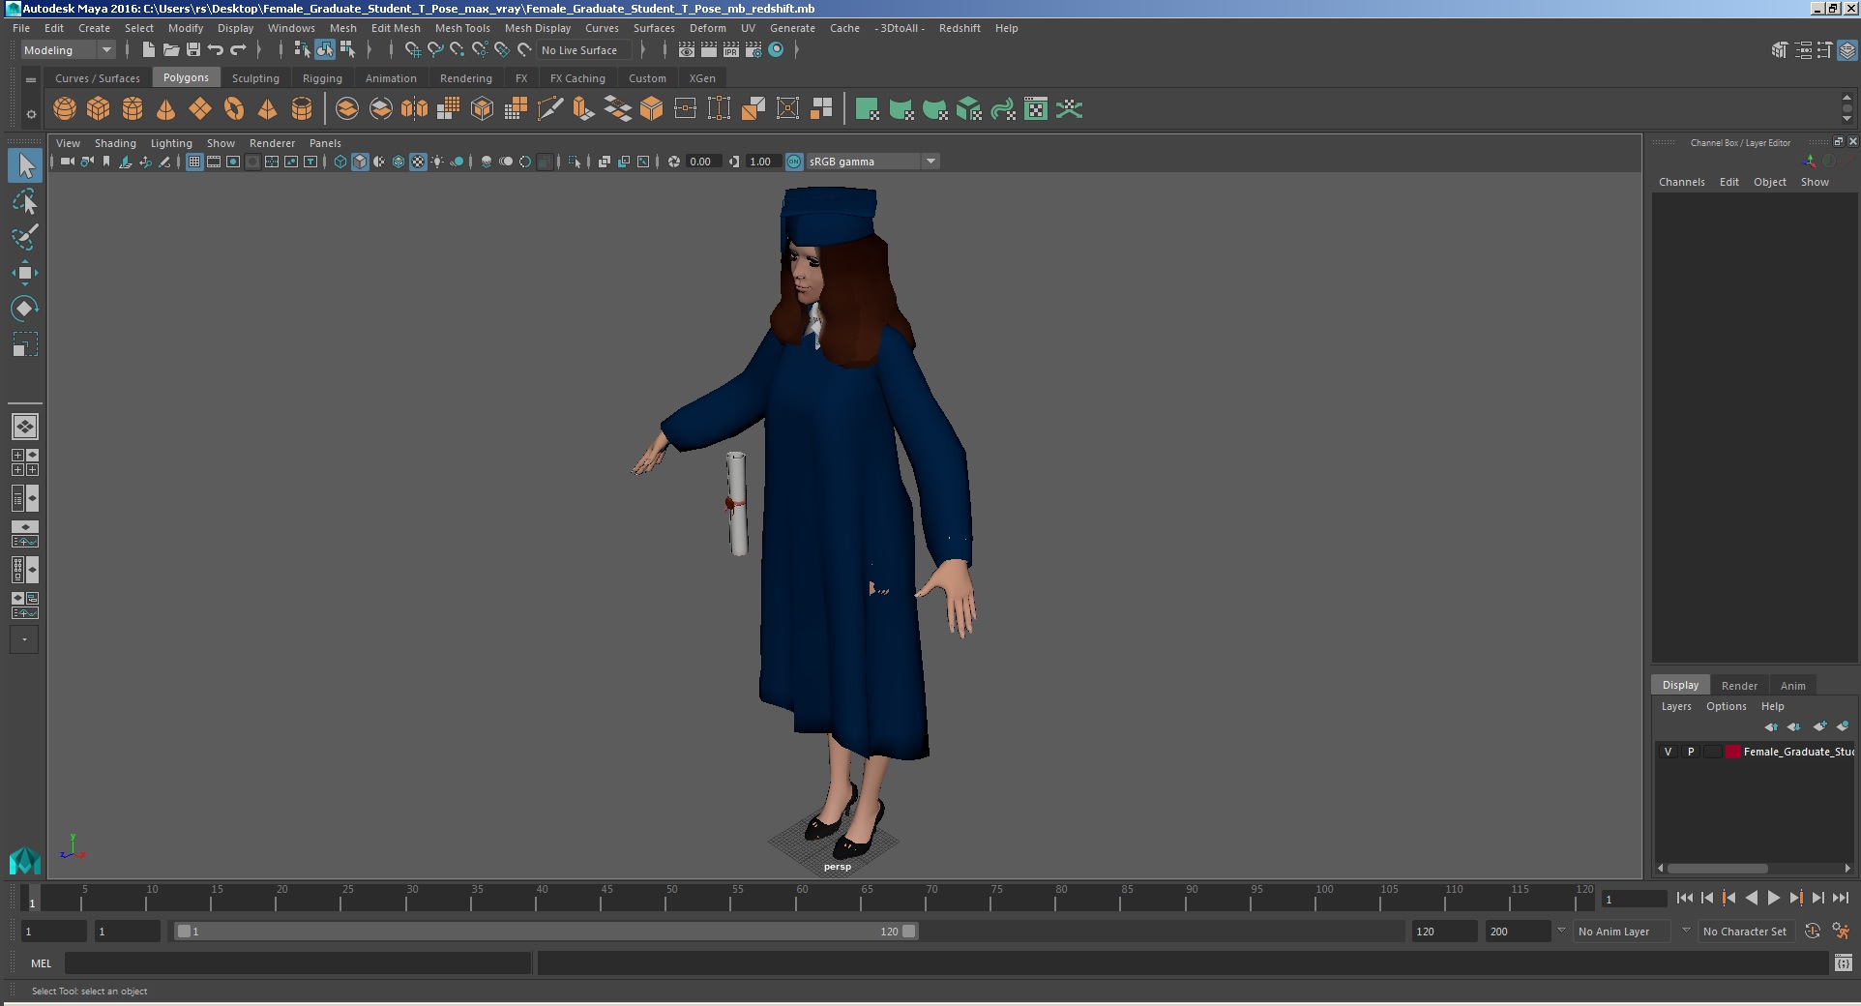Switch to the Render layer tab
This screenshot has width=1861, height=1006.
pyautogui.click(x=1739, y=685)
